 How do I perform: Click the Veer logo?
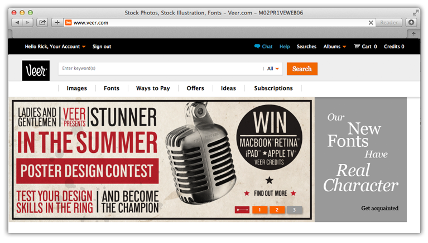36,71
